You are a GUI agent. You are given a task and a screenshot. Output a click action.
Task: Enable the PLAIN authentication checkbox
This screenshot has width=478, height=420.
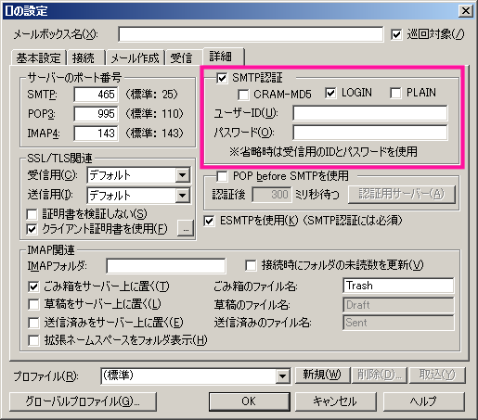click(x=395, y=93)
